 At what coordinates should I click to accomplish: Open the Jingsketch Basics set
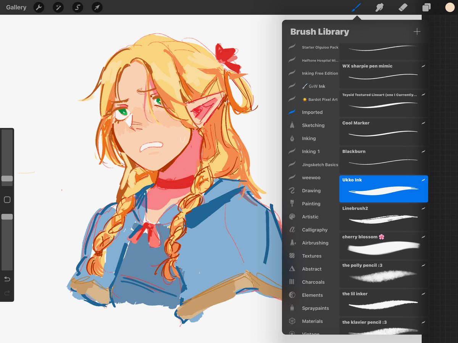point(313,164)
